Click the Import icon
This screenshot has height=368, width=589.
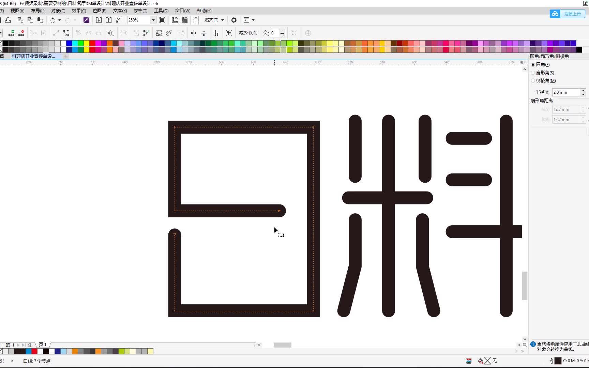[99, 20]
